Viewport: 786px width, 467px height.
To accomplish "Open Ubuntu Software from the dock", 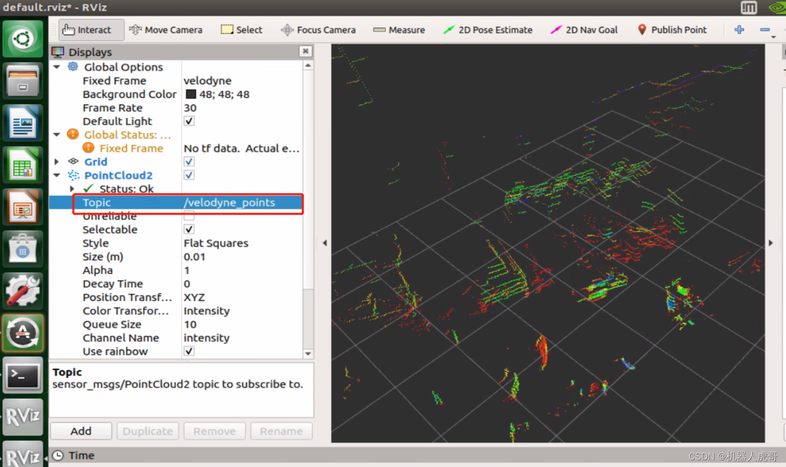I will 22,249.
